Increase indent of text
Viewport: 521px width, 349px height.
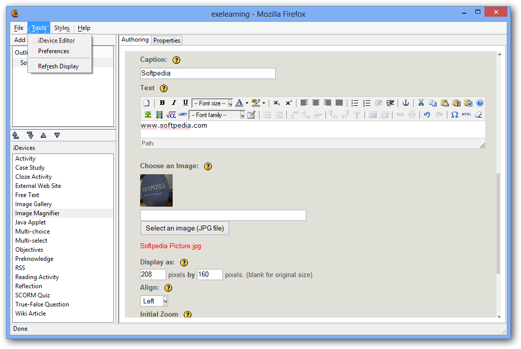[x=390, y=103]
